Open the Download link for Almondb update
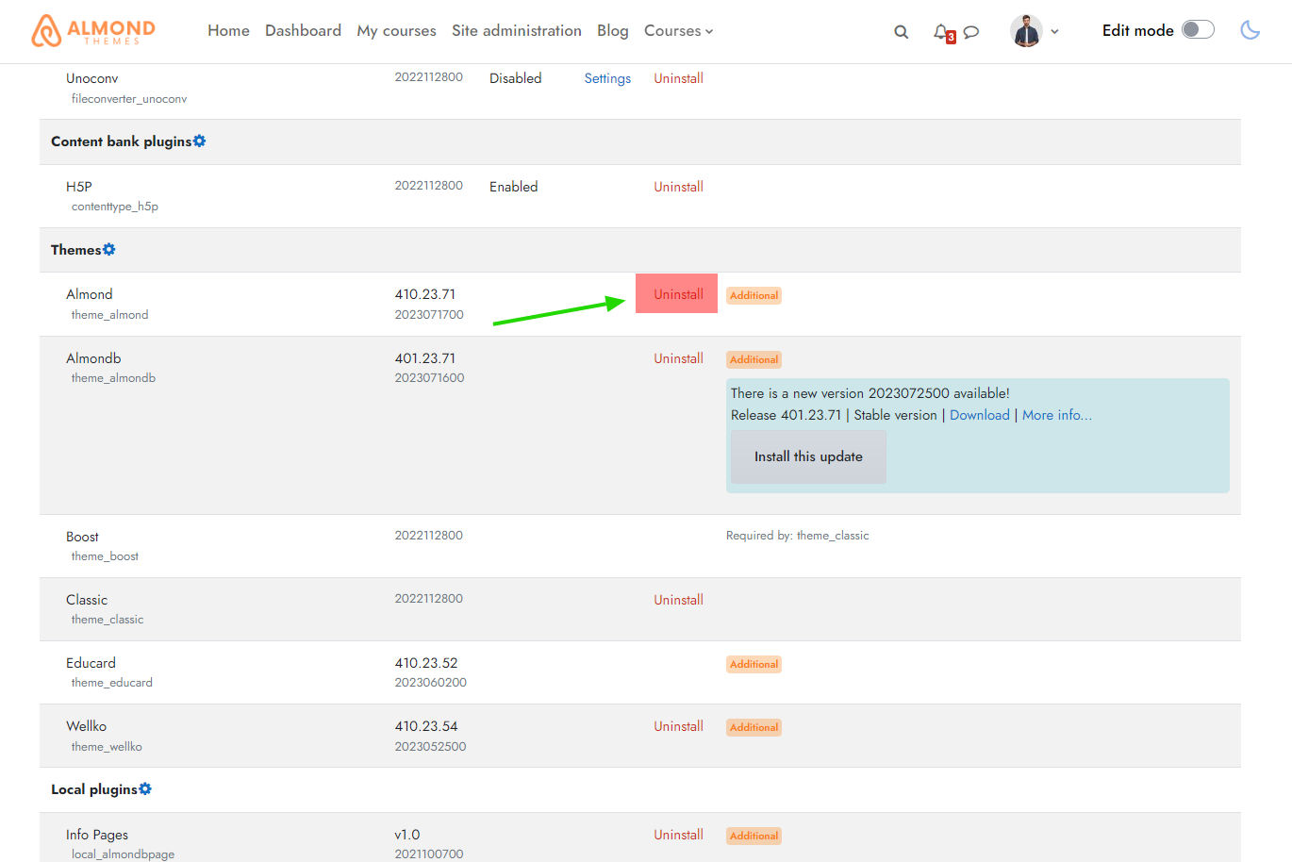The width and height of the screenshot is (1292, 862). click(980, 415)
